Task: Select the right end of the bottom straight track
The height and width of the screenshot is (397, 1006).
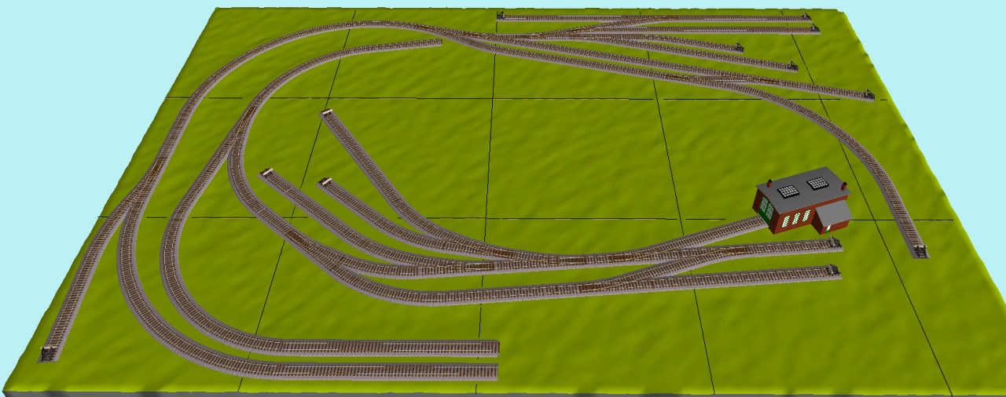Action: (494, 371)
